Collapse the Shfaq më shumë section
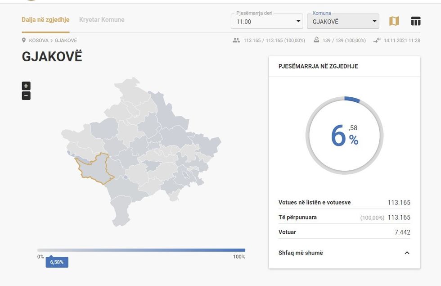441x286 pixels. tap(407, 253)
